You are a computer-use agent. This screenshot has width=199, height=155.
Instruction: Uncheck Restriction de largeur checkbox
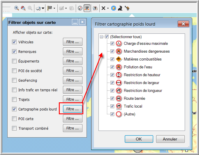click(x=112, y=83)
